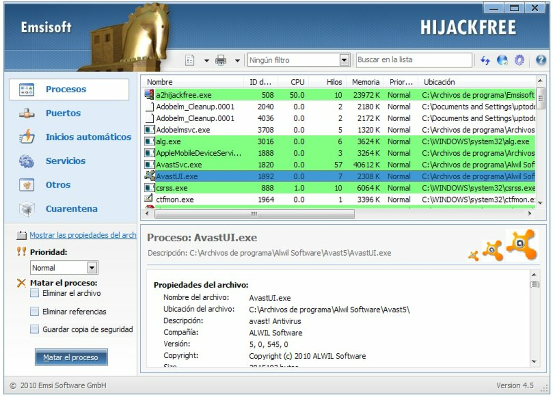
Task: Click the a2hijackfree.exe process icon
Action: (x=149, y=94)
